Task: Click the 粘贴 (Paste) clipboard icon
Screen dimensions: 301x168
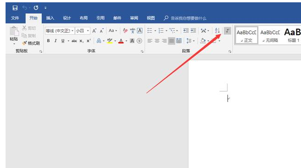Action: pyautogui.click(x=14, y=31)
